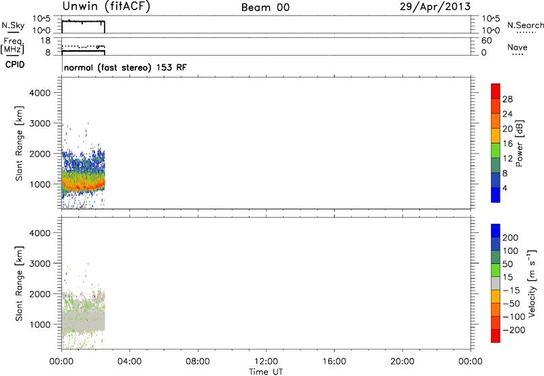This screenshot has height=376, width=544.
Task: Click the '16:00' time axis tick label
Action: coord(334,362)
